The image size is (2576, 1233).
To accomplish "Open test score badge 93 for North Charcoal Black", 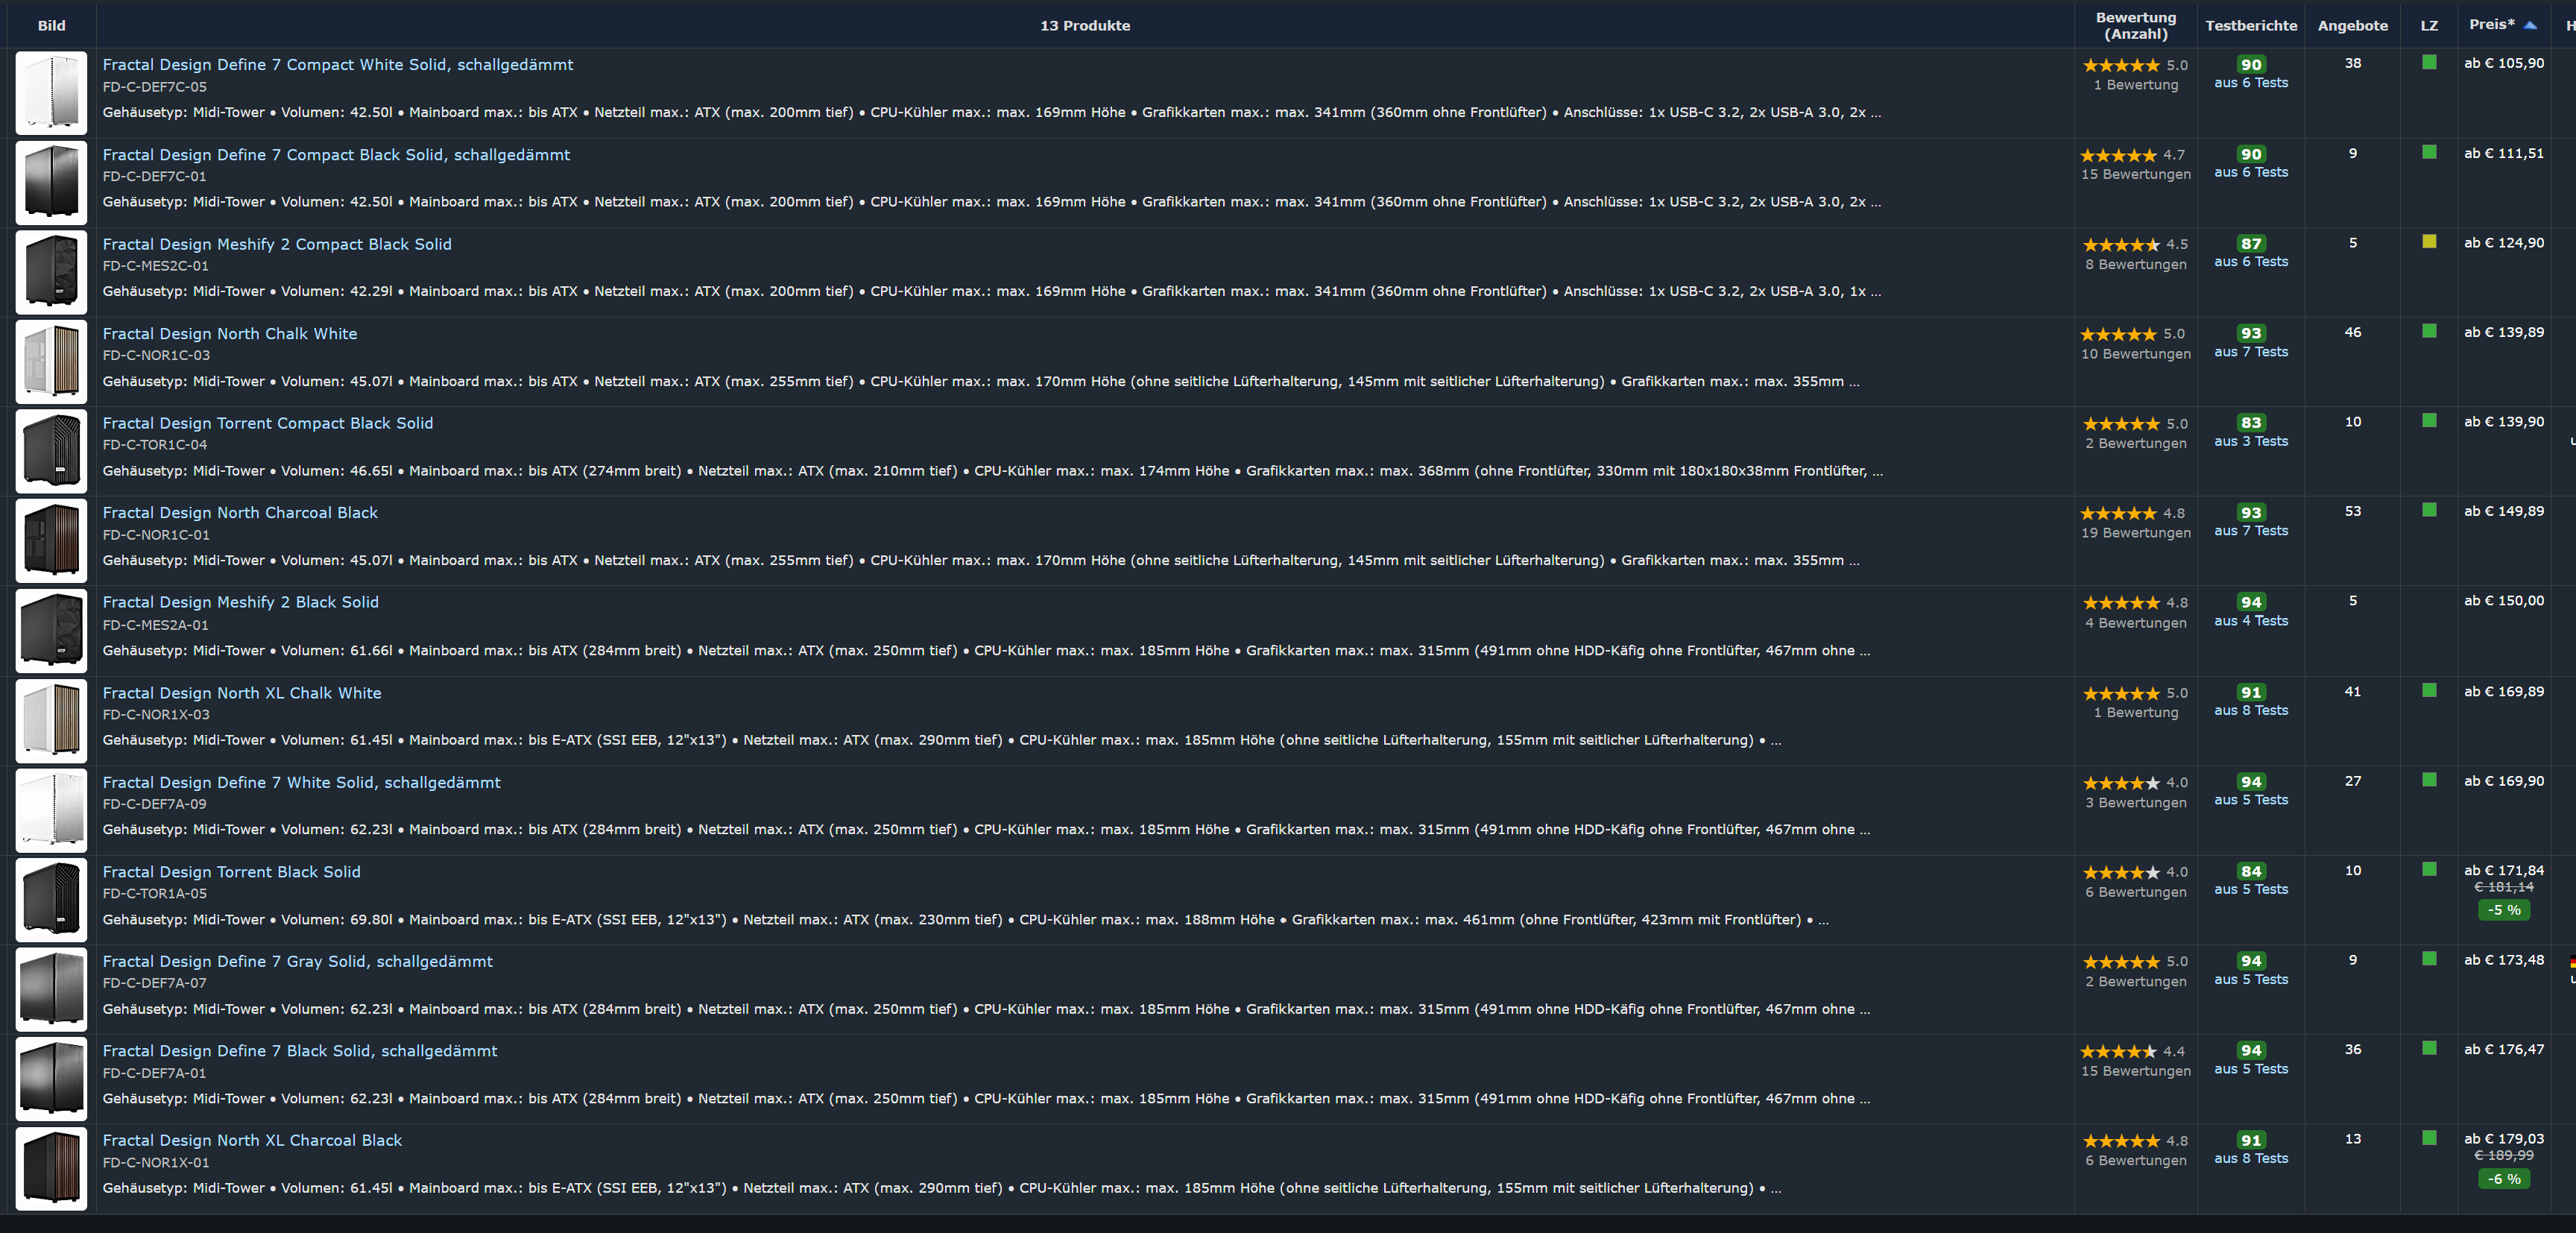I will tap(2250, 513).
